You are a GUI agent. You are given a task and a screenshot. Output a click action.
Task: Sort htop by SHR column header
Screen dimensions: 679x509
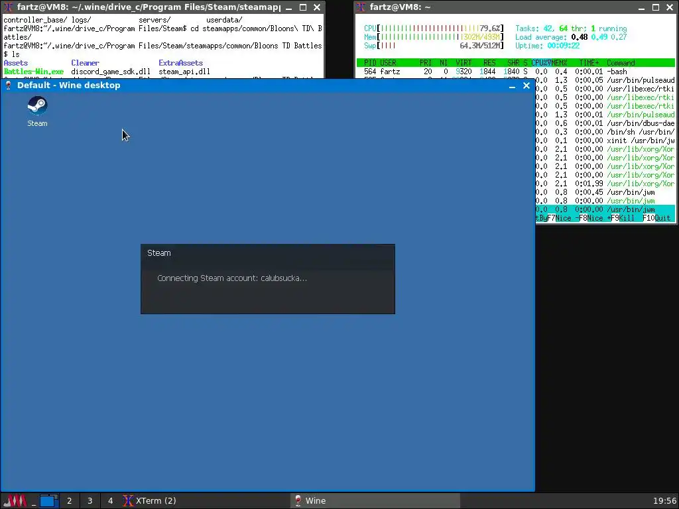pyautogui.click(x=513, y=63)
